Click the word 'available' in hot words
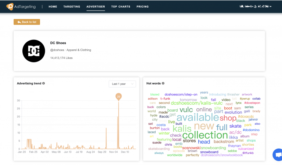The width and height of the screenshot is (282, 165). [x=198, y=117]
